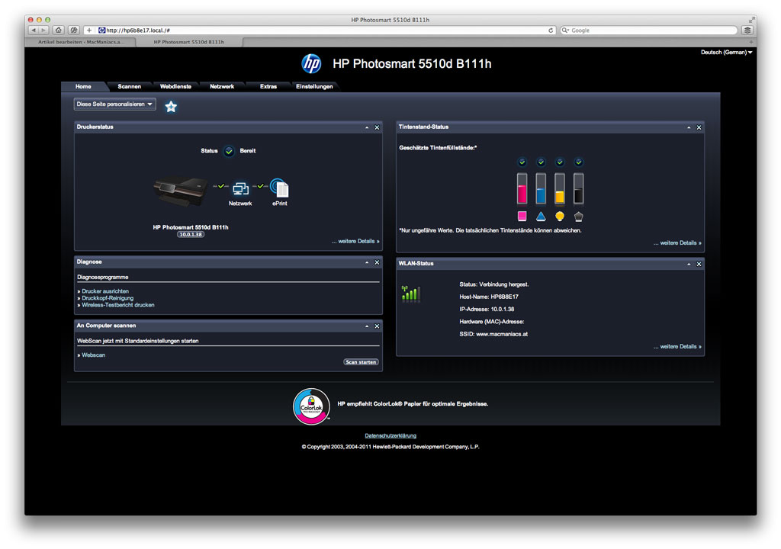Click the browser back button
This screenshot has width=781, height=549.
pos(34,30)
